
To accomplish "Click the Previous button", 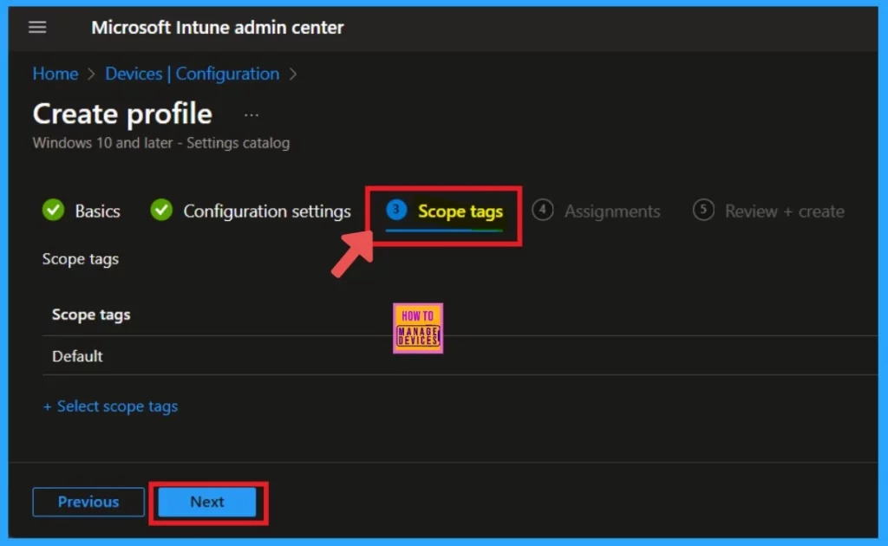I will [x=88, y=502].
